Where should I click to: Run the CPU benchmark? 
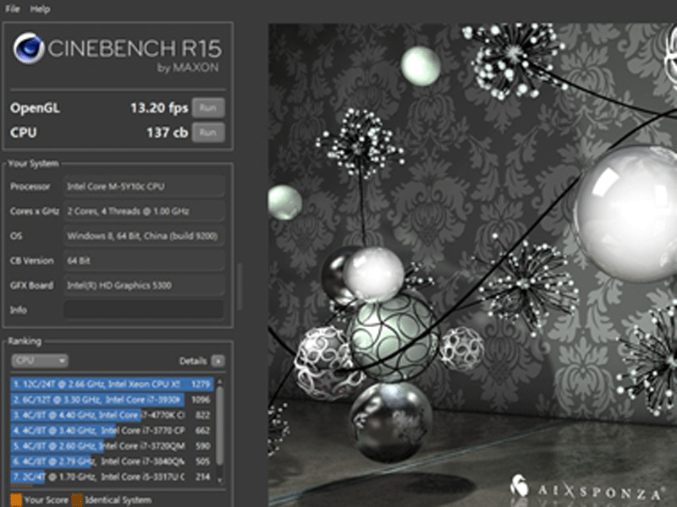(x=208, y=133)
